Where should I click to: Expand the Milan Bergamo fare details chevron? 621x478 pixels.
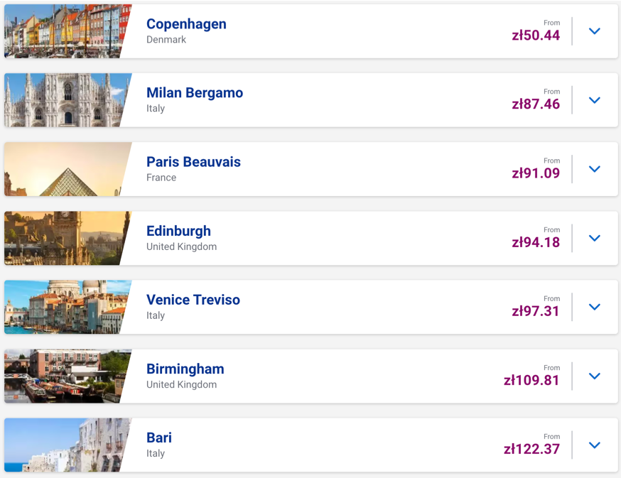coord(595,100)
